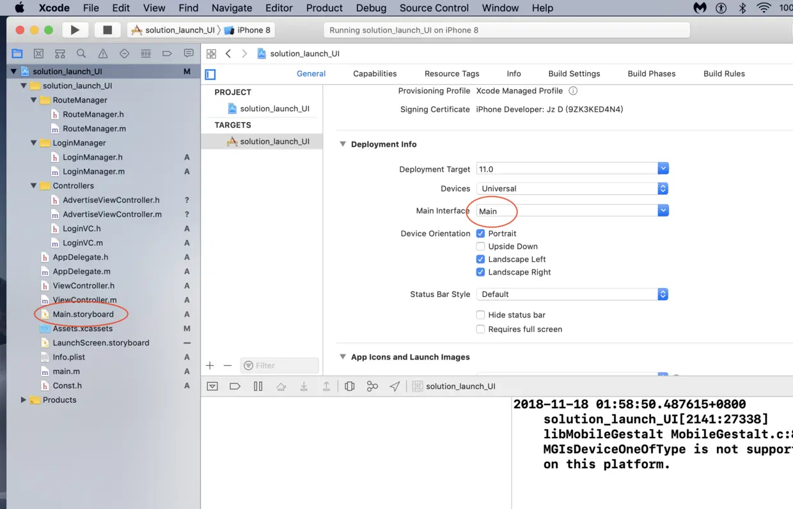The width and height of the screenshot is (793, 509).
Task: Open Debug Memory Graph
Action: click(372, 386)
